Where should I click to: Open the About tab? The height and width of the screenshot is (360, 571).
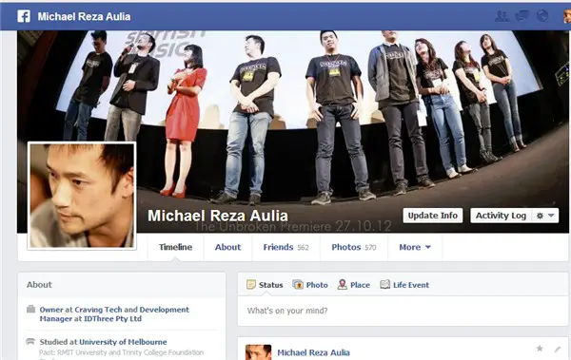click(x=227, y=247)
